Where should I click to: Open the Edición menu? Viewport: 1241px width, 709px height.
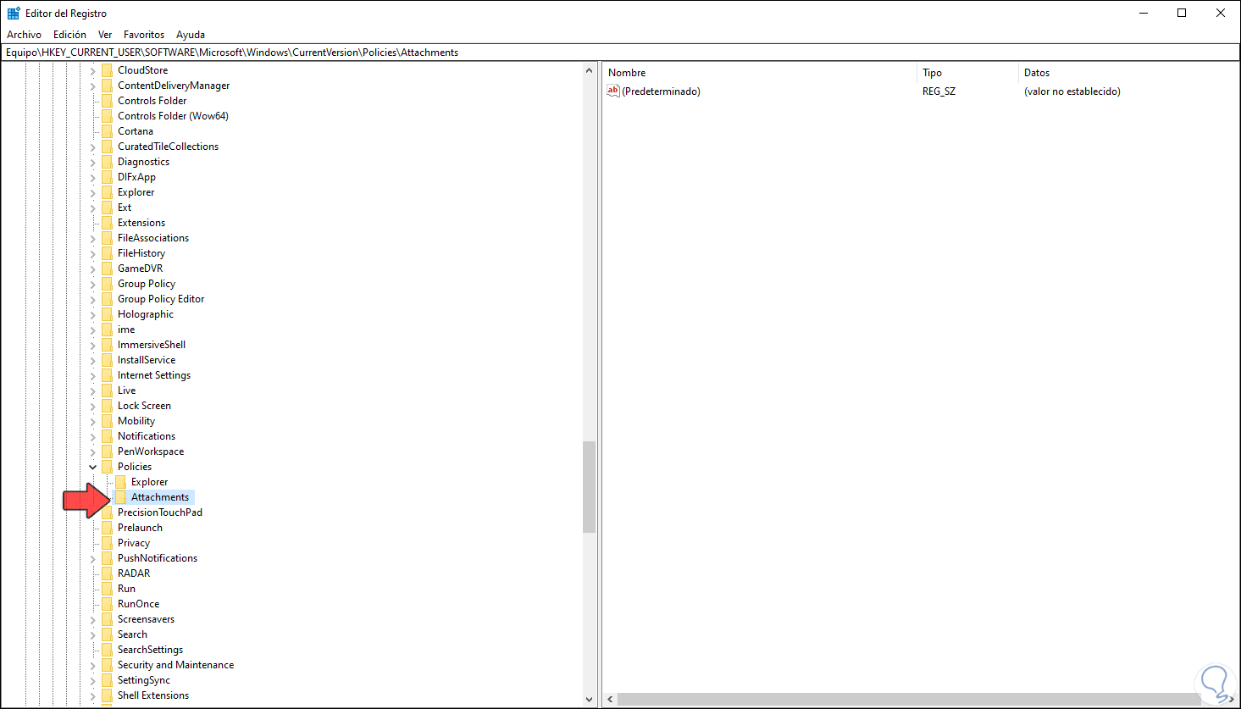(x=69, y=35)
